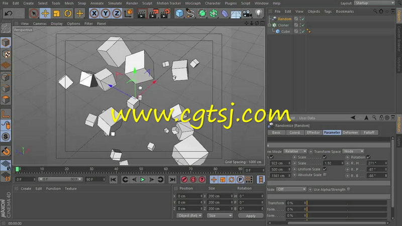
Task: Open Transform Space Node dropdown
Action: pos(353,152)
